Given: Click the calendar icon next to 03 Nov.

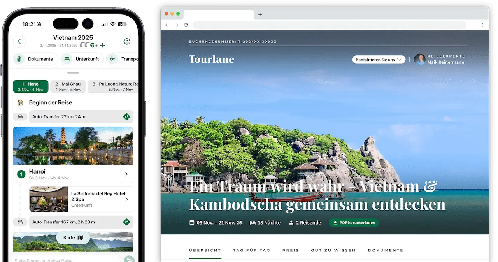Looking at the screenshot, I should 191,223.
